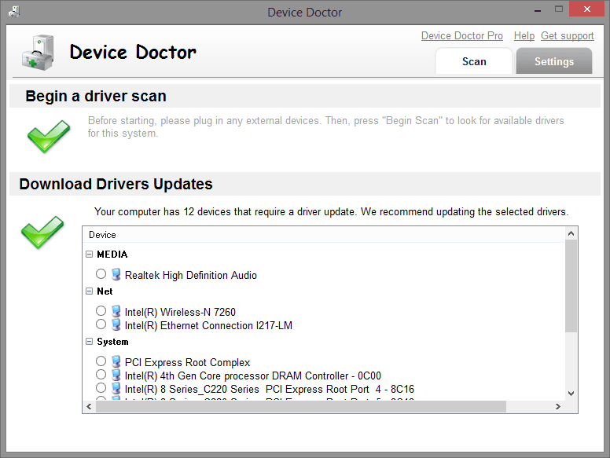
Task: Select the PCI Express Root Complex radio button
Action: (101, 361)
